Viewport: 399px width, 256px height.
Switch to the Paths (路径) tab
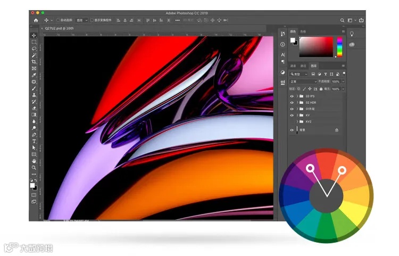click(303, 66)
